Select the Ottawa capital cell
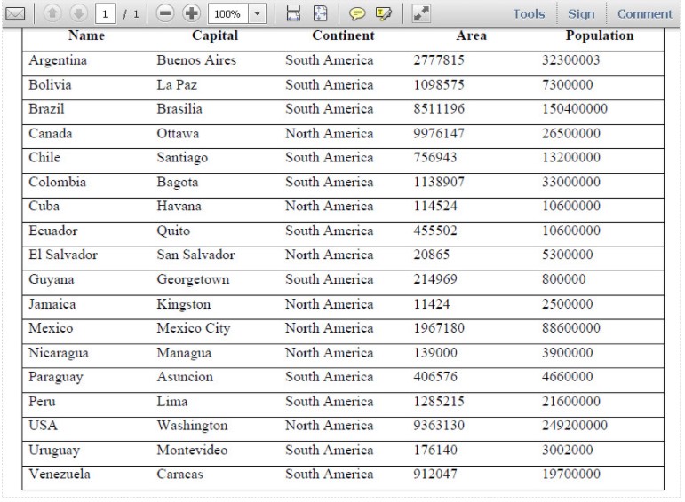The image size is (685, 502). coord(178,133)
